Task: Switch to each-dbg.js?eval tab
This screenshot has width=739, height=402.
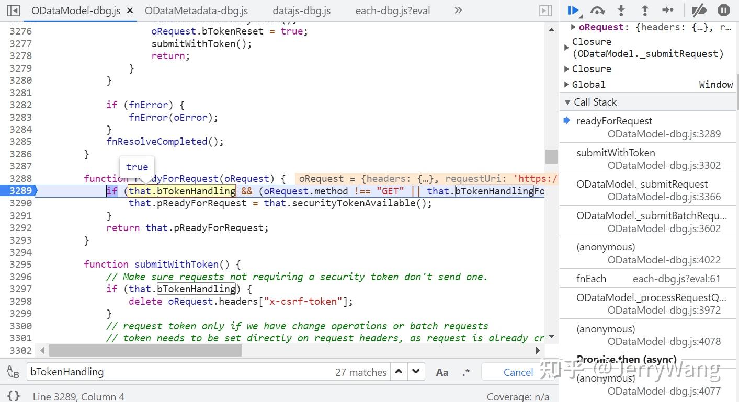Action: [393, 10]
